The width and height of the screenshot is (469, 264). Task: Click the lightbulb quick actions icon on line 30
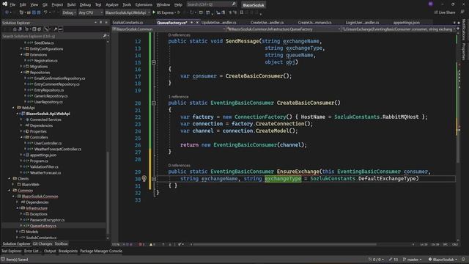point(144,179)
